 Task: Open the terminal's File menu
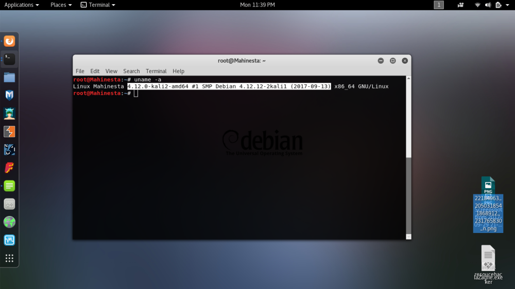click(x=80, y=71)
